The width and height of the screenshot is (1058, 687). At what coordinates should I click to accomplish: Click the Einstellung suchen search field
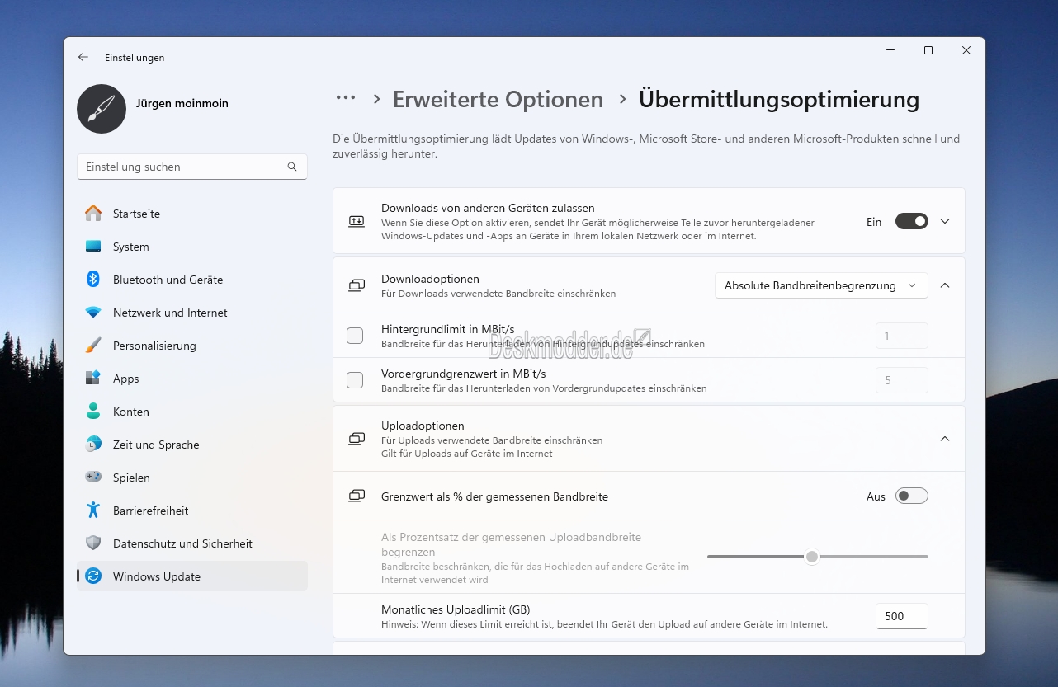pyautogui.click(x=192, y=167)
